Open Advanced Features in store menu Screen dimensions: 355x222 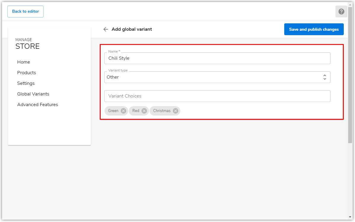pos(38,104)
